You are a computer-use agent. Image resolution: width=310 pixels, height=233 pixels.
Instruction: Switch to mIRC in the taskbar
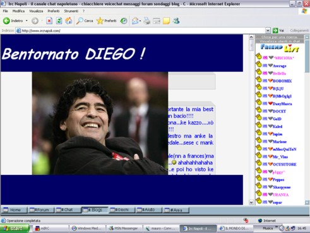click(51, 229)
